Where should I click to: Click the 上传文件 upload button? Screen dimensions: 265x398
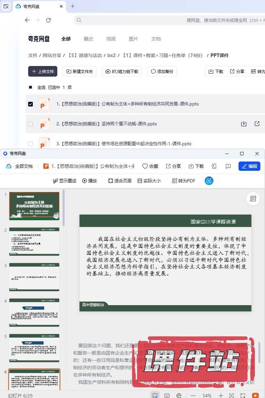(43, 71)
